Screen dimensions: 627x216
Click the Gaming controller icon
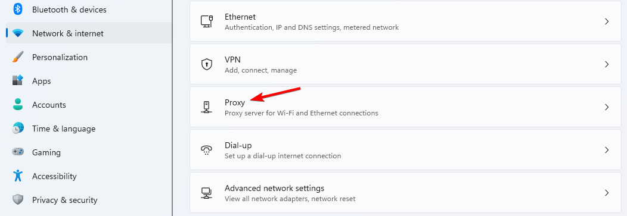[x=18, y=152]
